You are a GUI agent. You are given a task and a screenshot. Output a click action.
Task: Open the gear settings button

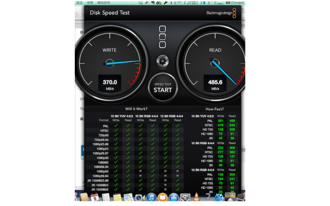coord(162,61)
